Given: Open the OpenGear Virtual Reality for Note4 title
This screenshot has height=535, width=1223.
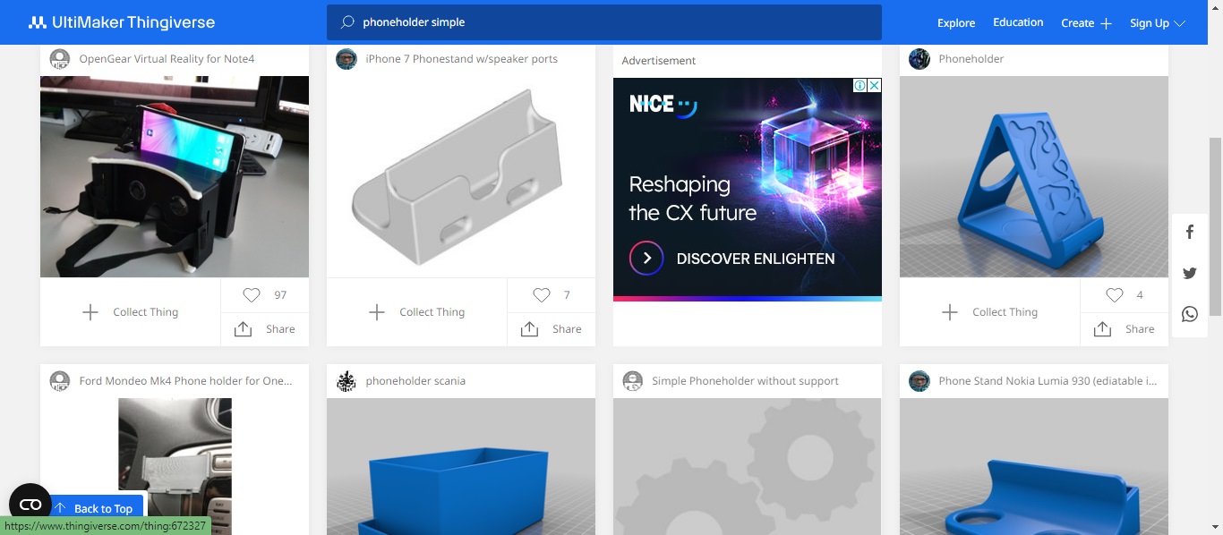Looking at the screenshot, I should (x=167, y=59).
